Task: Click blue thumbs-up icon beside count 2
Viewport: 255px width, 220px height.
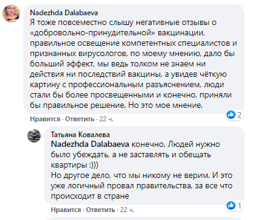Action: tap(231, 115)
